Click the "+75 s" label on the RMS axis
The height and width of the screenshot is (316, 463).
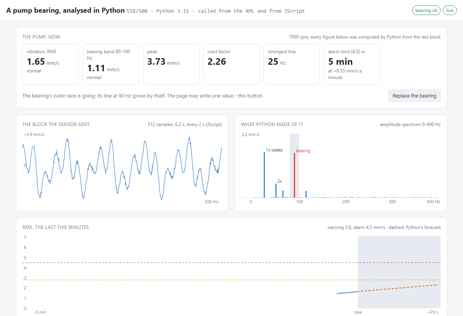pyautogui.click(x=433, y=312)
